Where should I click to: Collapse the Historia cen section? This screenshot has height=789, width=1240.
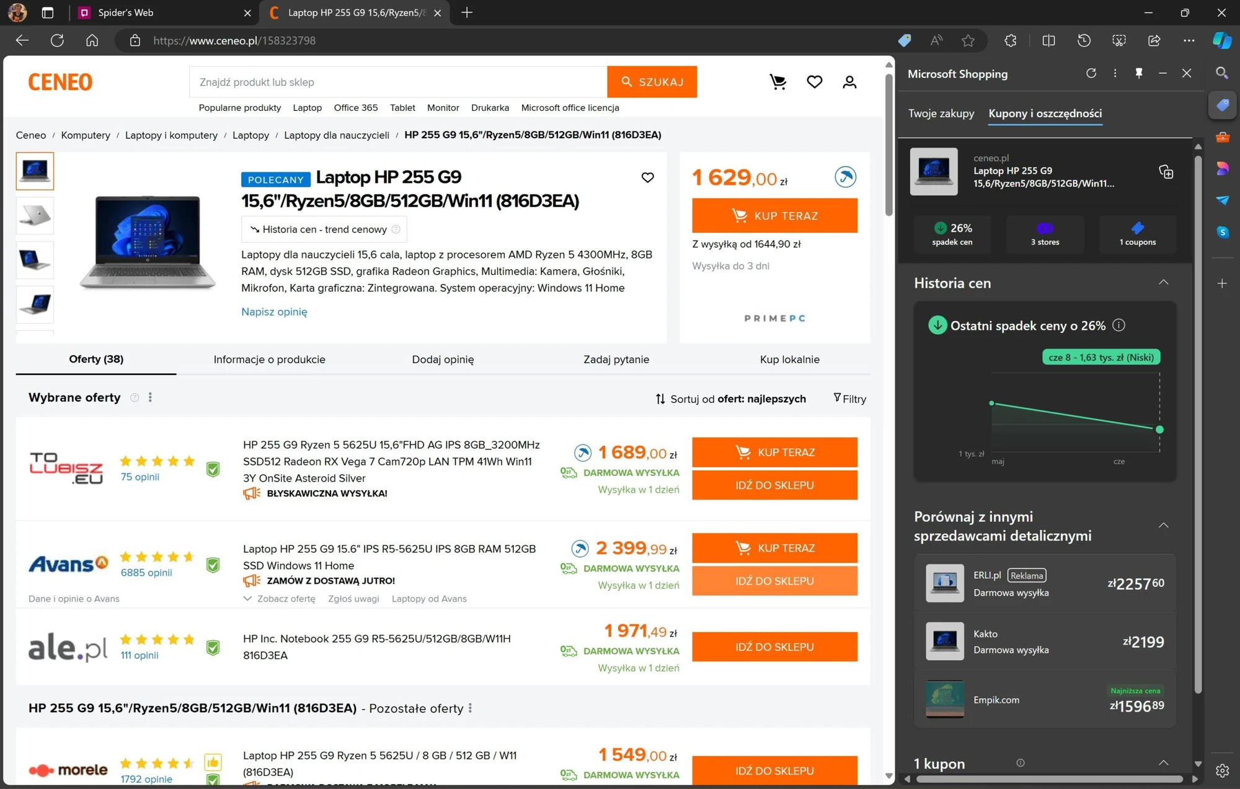point(1163,283)
